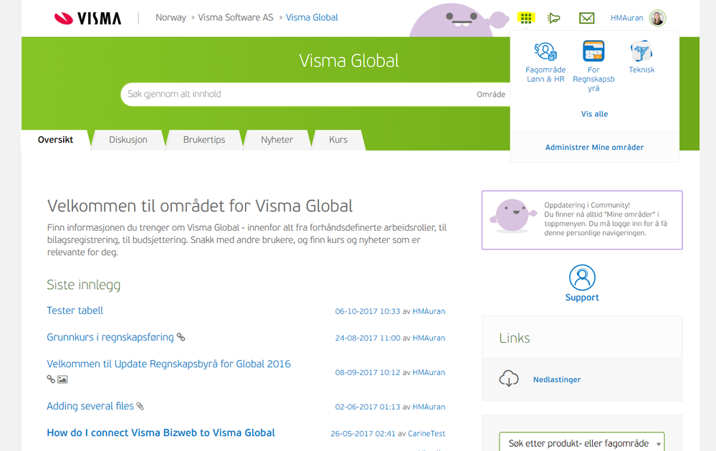Screen dimensions: 716x451
Task: Open Velkommen til Update Regnskapsbyrå post
Action: [x=168, y=364]
